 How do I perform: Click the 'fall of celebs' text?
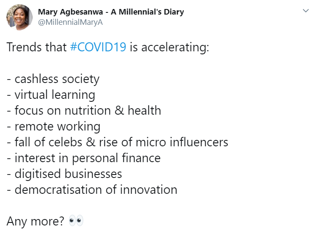tap(50, 142)
